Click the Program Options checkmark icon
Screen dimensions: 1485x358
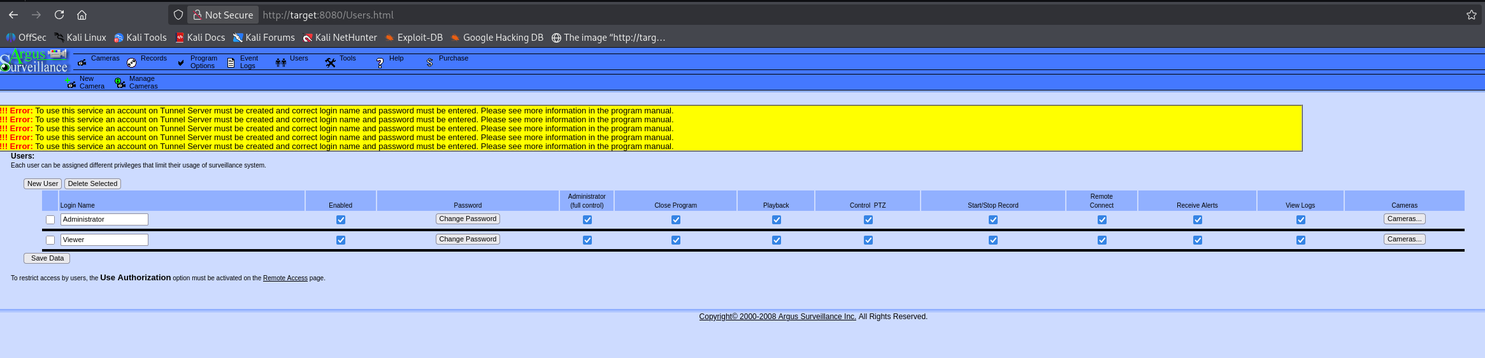click(181, 62)
